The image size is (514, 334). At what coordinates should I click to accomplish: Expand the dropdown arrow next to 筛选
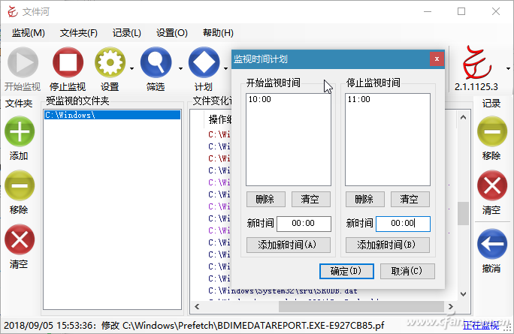(x=180, y=69)
